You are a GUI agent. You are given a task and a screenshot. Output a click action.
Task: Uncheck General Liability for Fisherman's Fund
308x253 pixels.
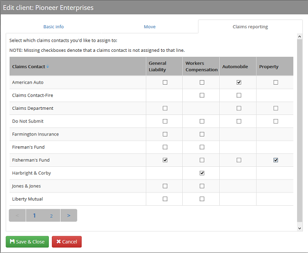point(165,160)
